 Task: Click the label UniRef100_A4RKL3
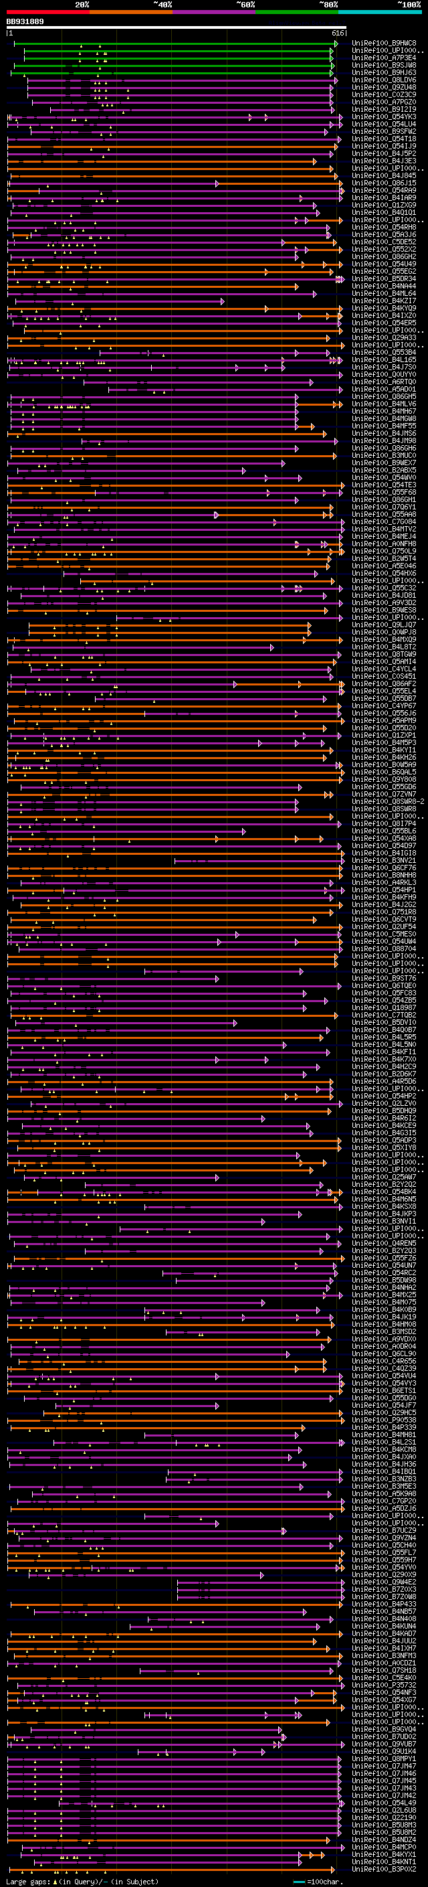pos(384,883)
